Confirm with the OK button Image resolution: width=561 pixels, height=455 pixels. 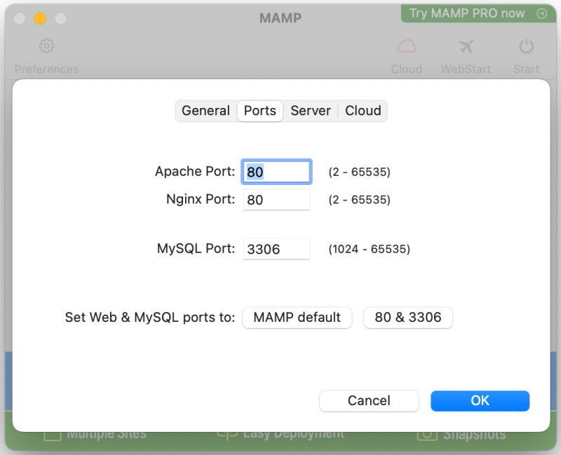click(x=480, y=400)
